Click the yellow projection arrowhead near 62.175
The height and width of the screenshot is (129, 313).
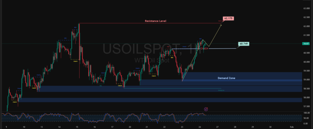(x=221, y=24)
